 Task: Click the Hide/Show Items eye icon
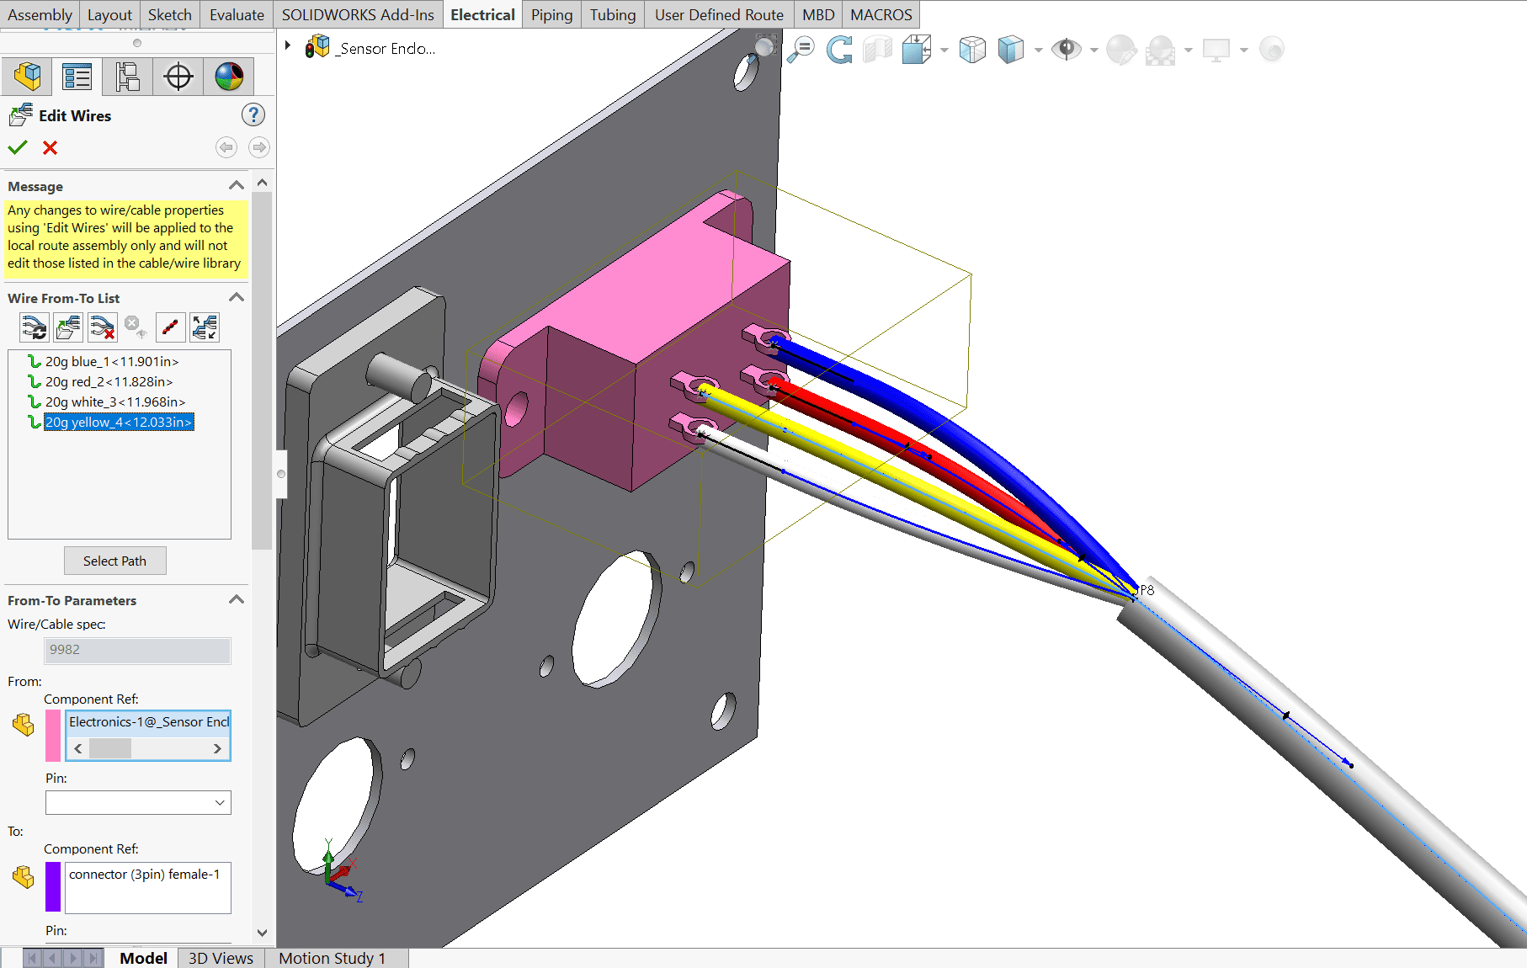[x=1067, y=50]
